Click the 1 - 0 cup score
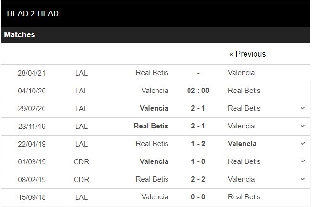Viewport: 312px width, 207px height. click(x=198, y=161)
